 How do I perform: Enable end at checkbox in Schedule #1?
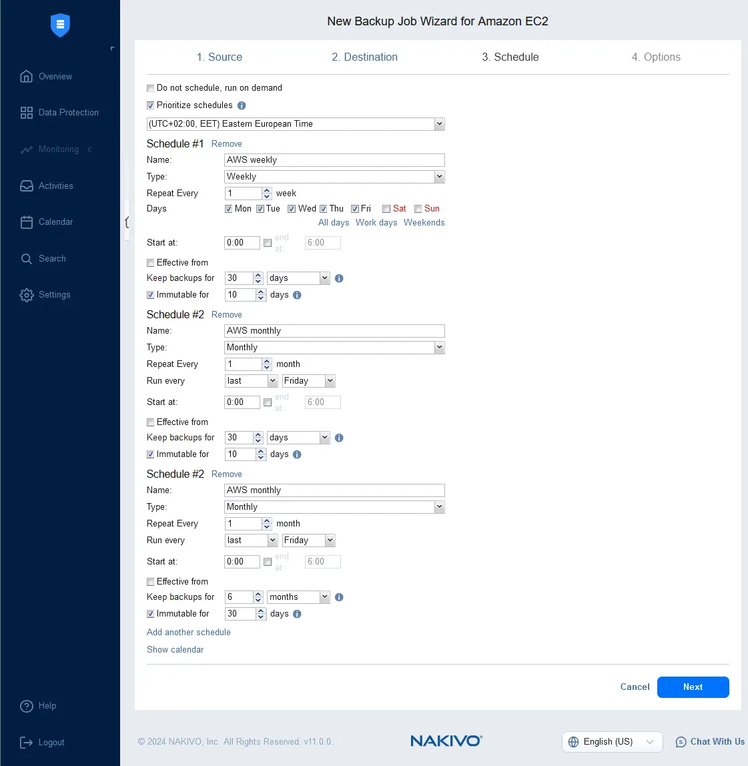tap(268, 244)
